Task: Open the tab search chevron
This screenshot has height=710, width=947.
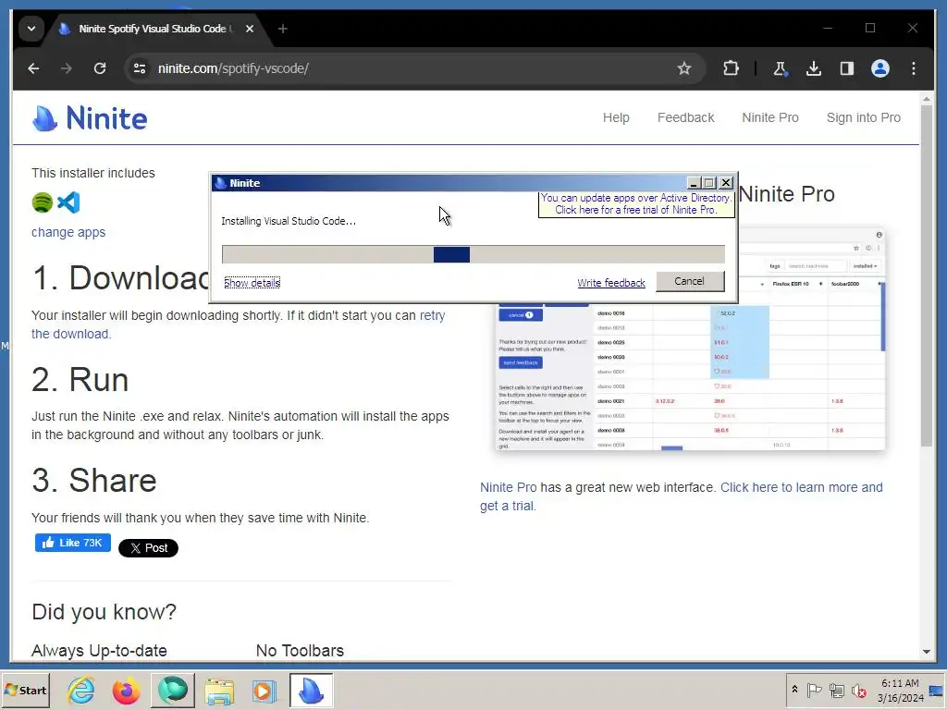Action: point(31,29)
